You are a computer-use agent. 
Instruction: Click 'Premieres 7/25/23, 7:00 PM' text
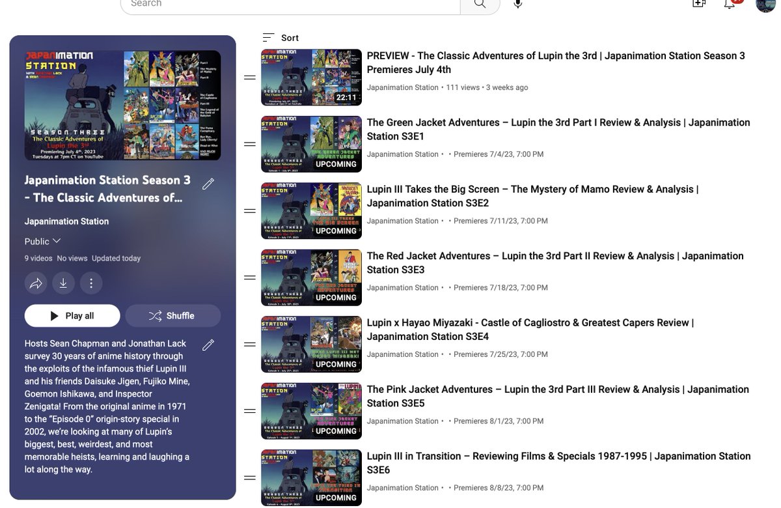(x=500, y=354)
